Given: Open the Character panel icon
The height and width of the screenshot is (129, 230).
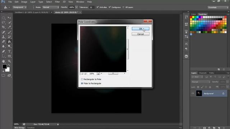Looking at the screenshot, I should click(x=186, y=44).
